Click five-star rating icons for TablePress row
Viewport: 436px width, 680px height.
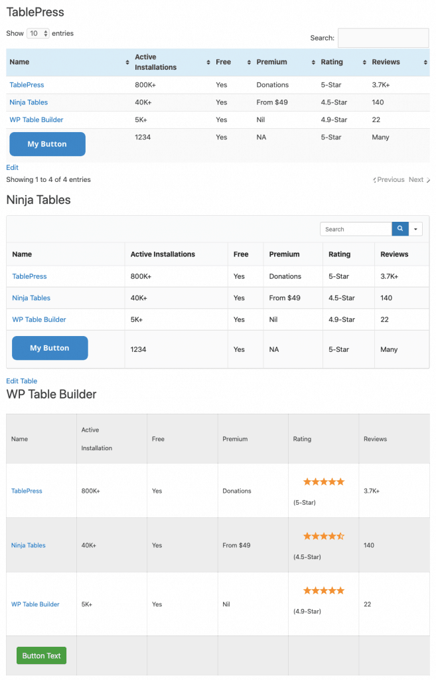click(324, 481)
